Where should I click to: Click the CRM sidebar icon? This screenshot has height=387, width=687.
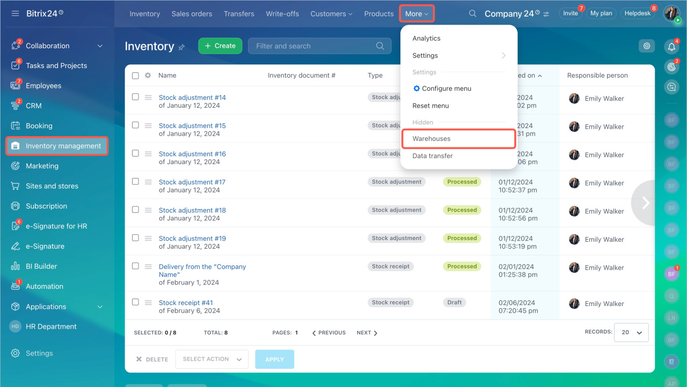pos(16,106)
